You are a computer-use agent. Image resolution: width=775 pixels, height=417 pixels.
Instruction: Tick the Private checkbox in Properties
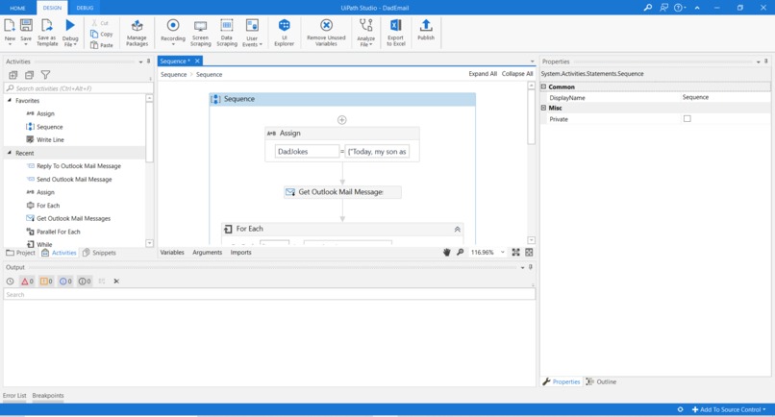687,118
